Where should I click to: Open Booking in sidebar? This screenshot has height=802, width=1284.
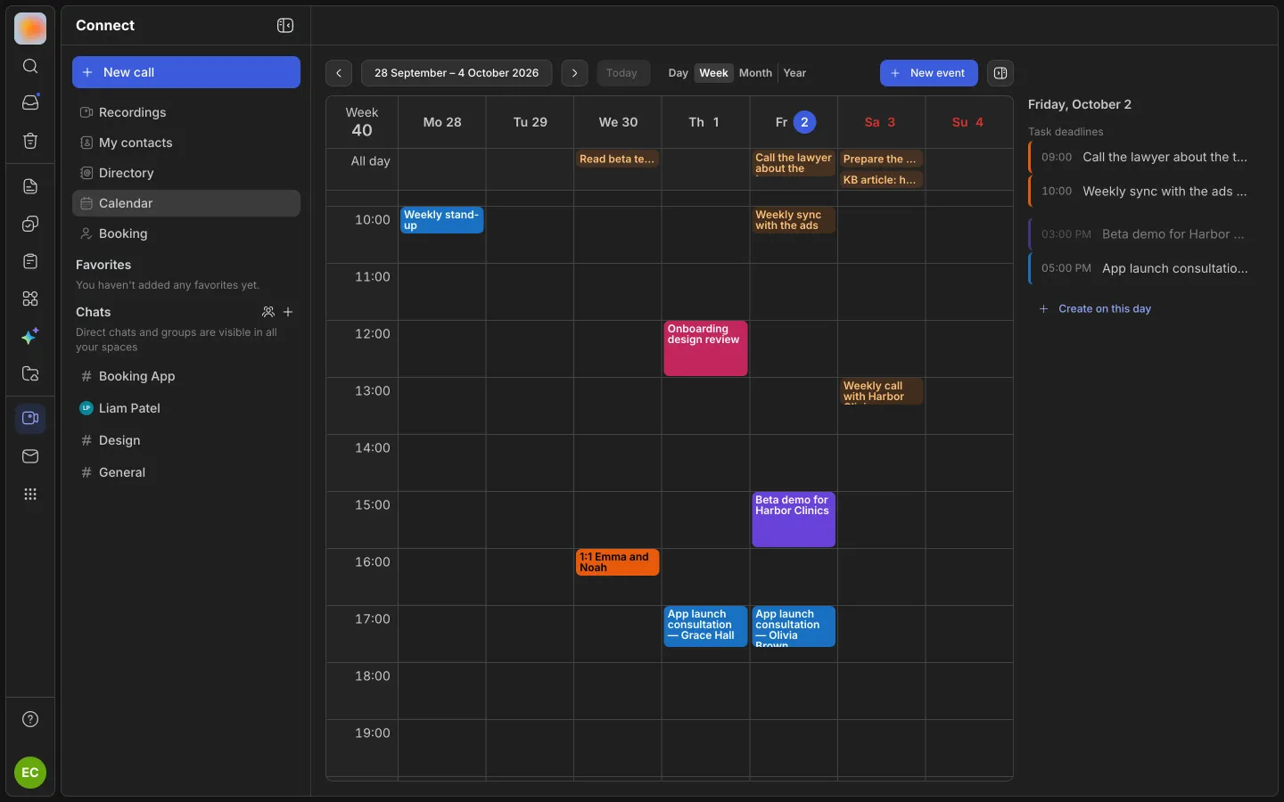pyautogui.click(x=186, y=233)
